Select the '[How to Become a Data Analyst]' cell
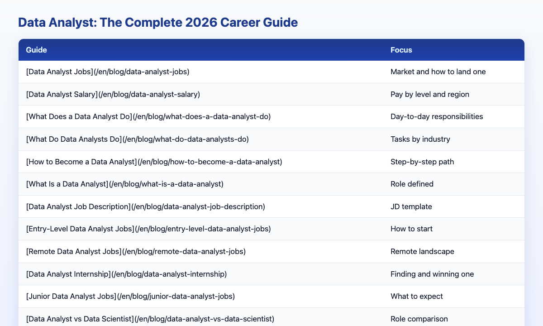 point(200,162)
